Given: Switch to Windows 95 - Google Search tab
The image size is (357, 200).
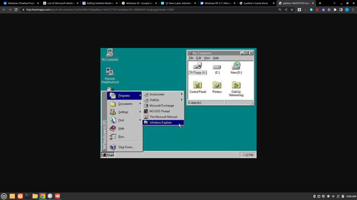Looking at the screenshot, I should point(139,3).
